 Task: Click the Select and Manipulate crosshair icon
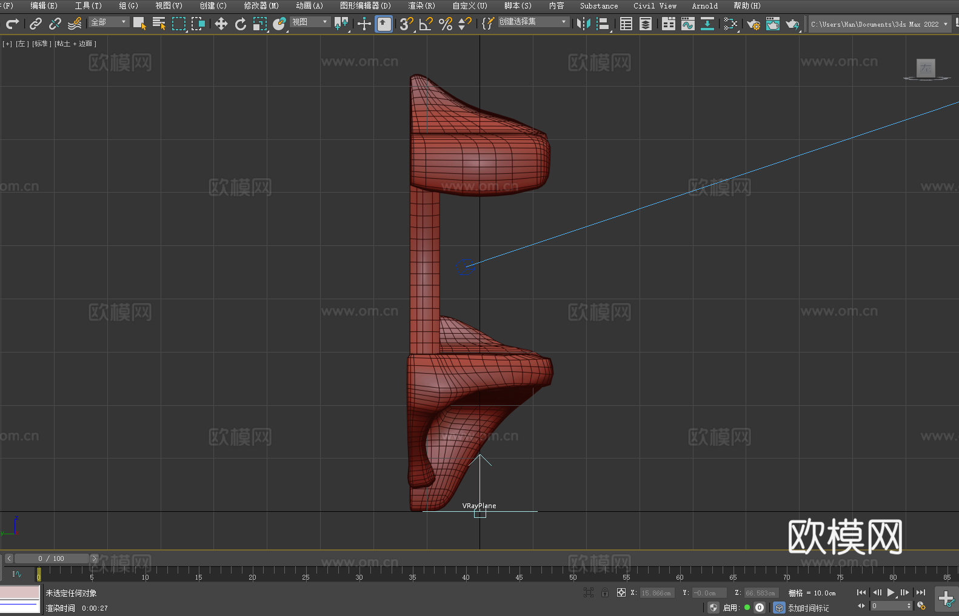coord(364,24)
